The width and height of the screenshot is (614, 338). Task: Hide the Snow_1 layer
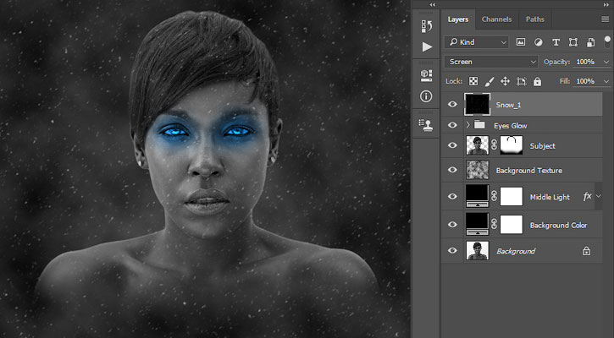coord(452,104)
